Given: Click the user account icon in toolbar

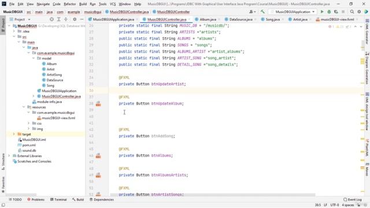Looking at the screenshot, I should click(252, 12).
